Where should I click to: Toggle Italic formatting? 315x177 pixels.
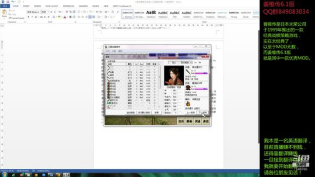(32, 17)
